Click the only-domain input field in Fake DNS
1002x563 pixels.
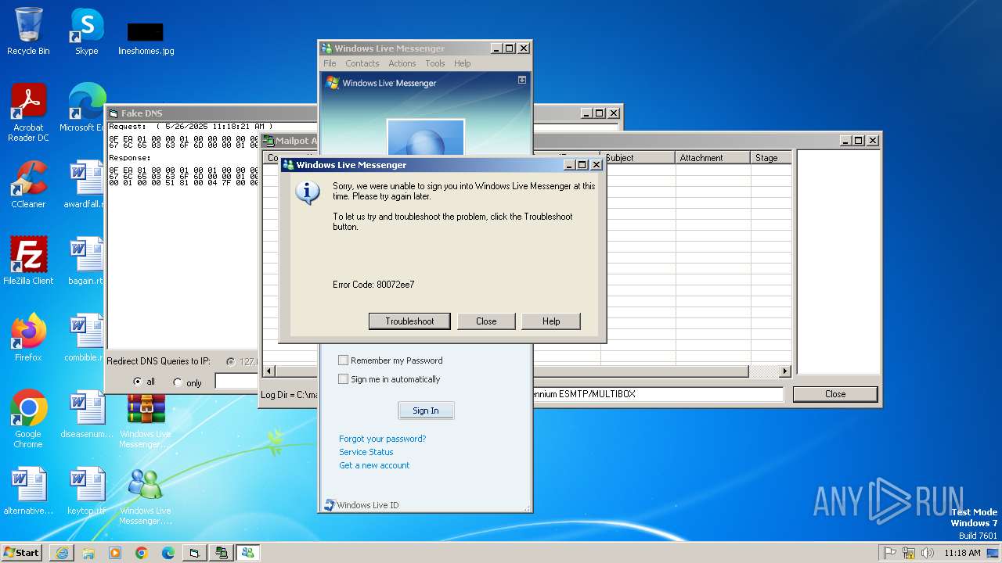[x=237, y=382]
